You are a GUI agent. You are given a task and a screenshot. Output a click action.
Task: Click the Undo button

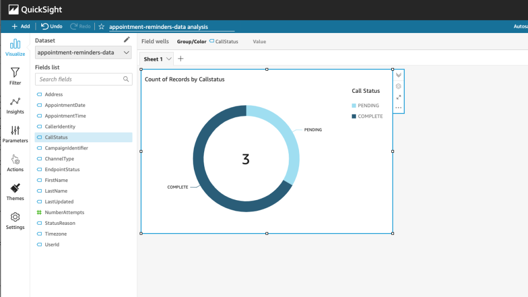pyautogui.click(x=51, y=26)
